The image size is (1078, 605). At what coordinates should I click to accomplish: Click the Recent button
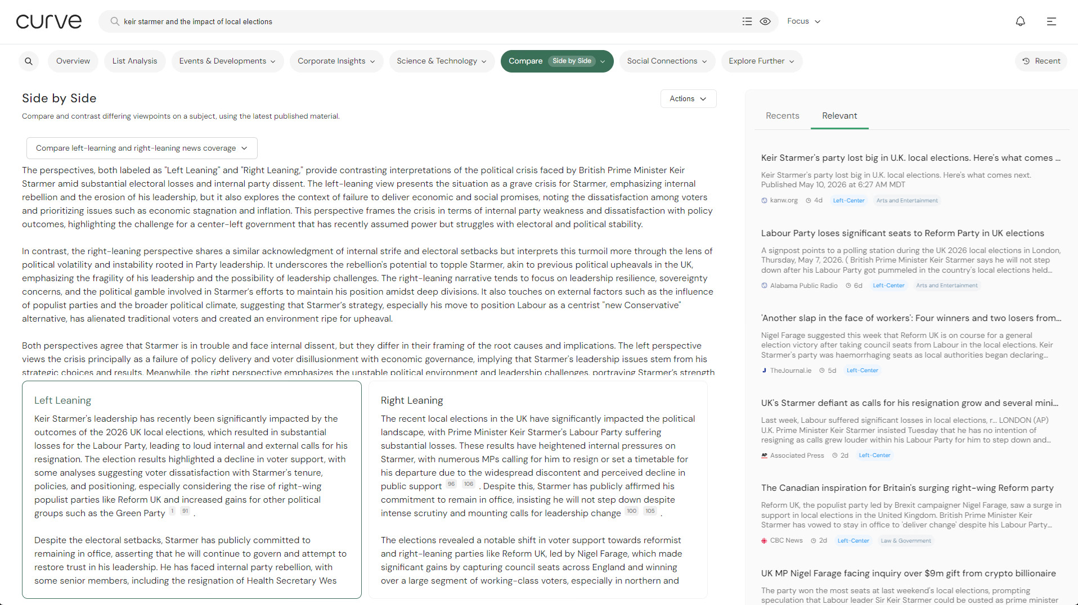(1041, 61)
